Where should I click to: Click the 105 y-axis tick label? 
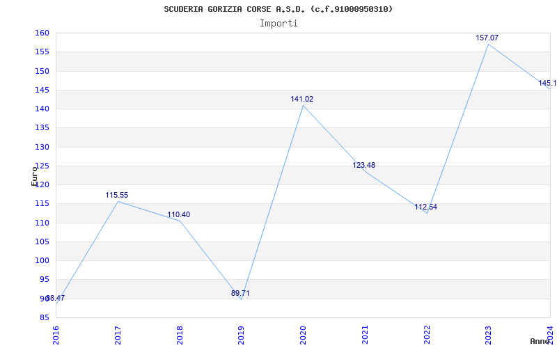[42, 242]
